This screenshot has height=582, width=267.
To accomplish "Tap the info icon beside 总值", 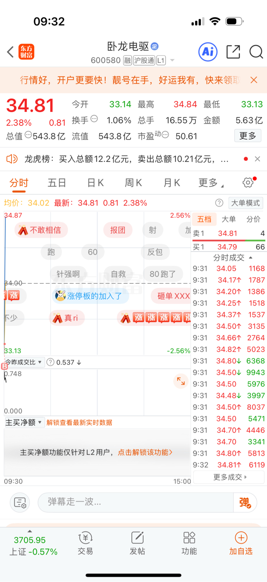I will point(28,135).
